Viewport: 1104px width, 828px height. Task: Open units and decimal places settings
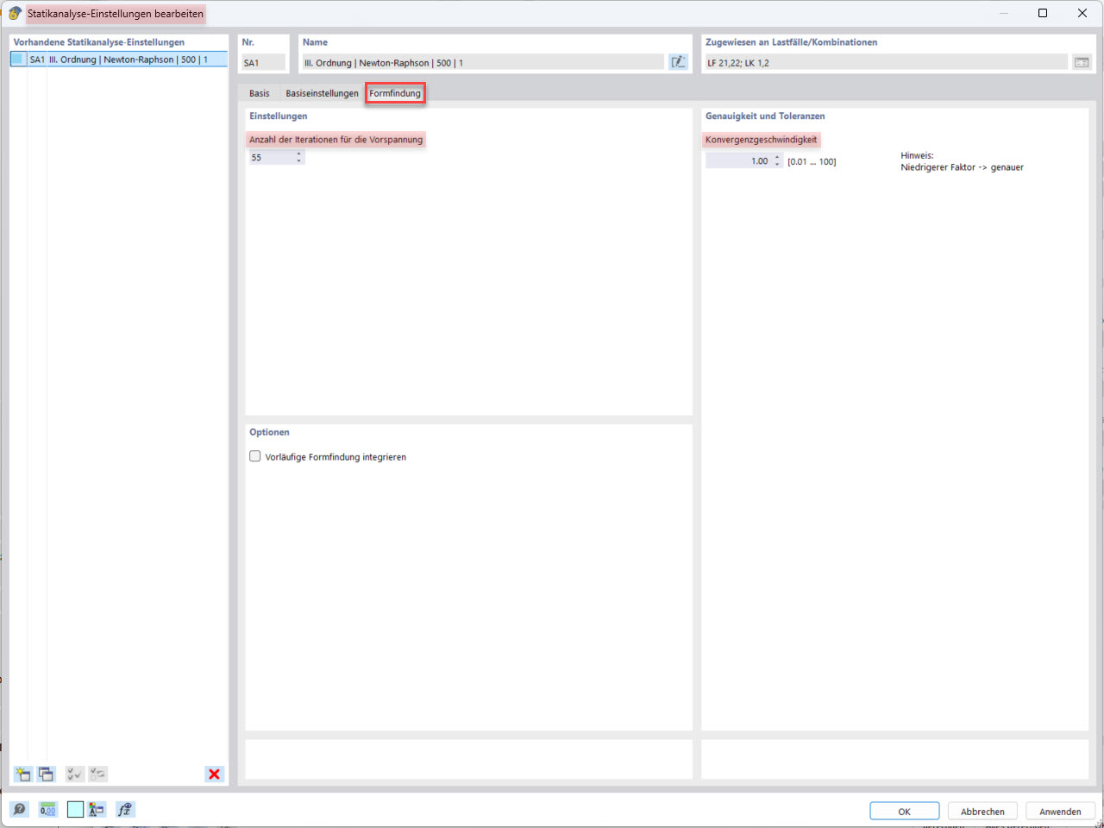(x=47, y=809)
